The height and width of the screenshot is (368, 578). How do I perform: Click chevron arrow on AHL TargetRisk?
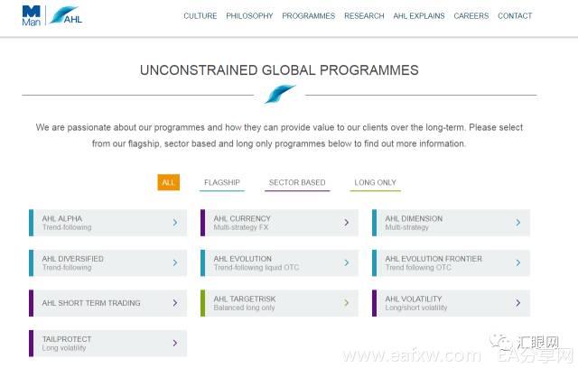347,303
